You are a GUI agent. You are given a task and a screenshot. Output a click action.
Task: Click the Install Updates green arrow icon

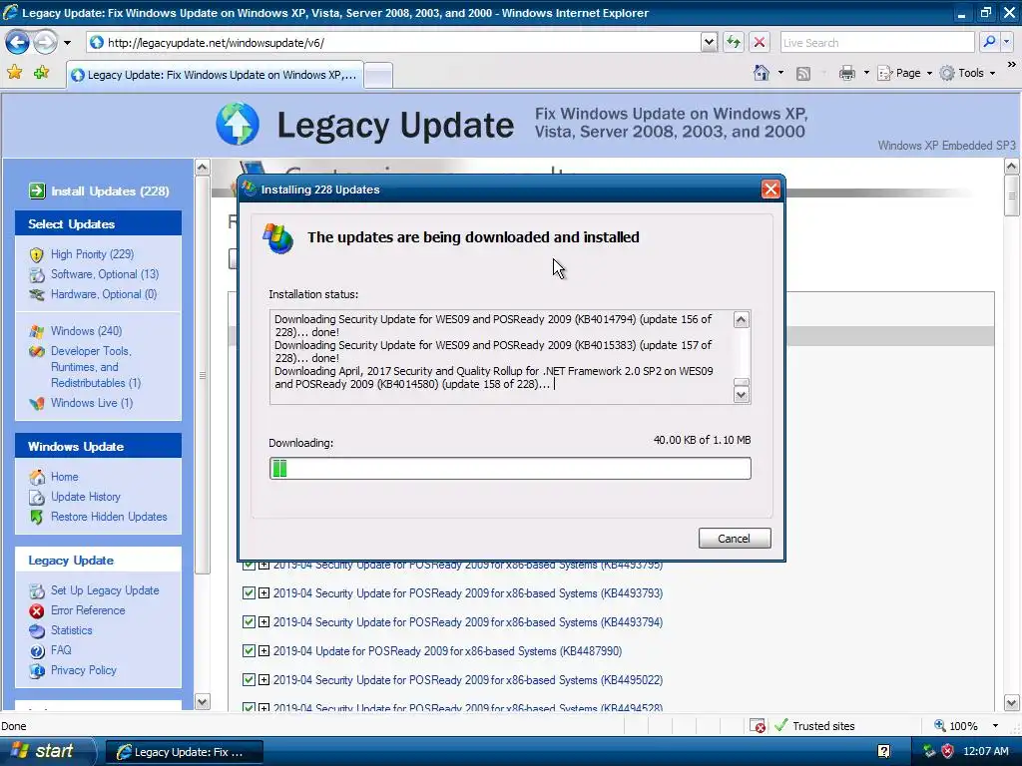tap(37, 191)
